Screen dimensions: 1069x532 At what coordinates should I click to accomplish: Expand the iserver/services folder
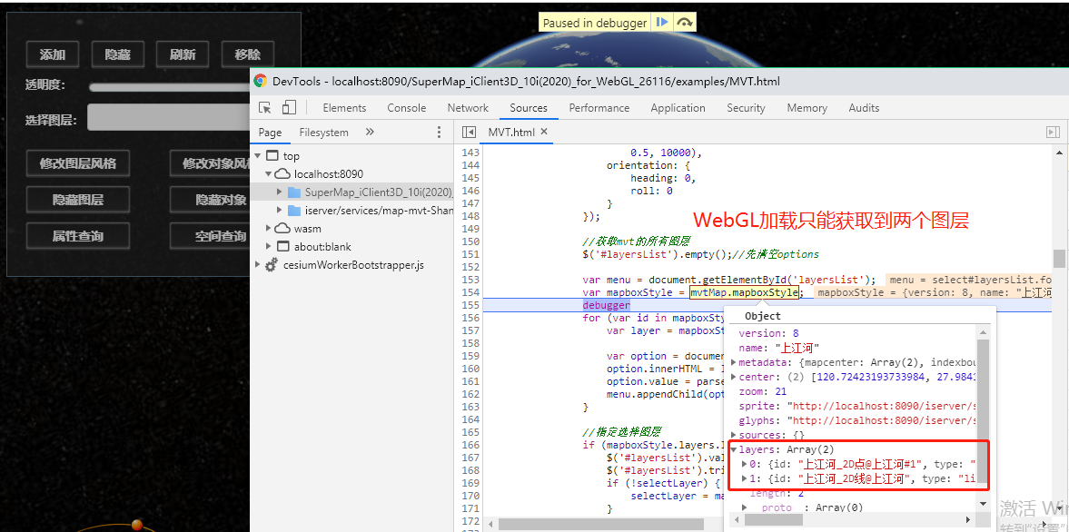pos(280,211)
